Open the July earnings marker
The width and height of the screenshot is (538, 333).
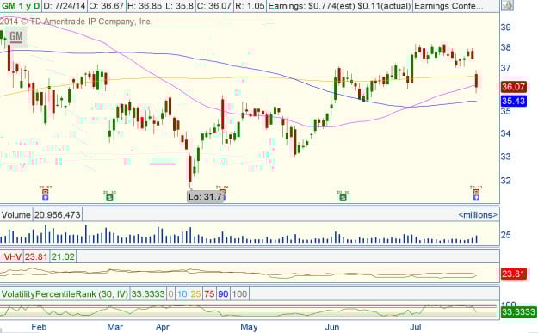[x=476, y=192]
